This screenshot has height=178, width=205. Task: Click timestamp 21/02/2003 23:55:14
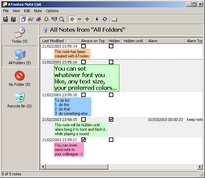click(60, 46)
